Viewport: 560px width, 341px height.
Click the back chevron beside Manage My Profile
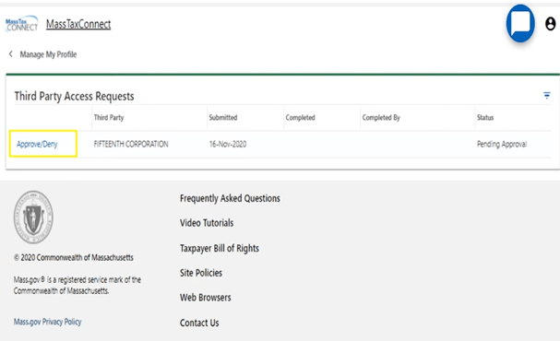[x=11, y=53]
